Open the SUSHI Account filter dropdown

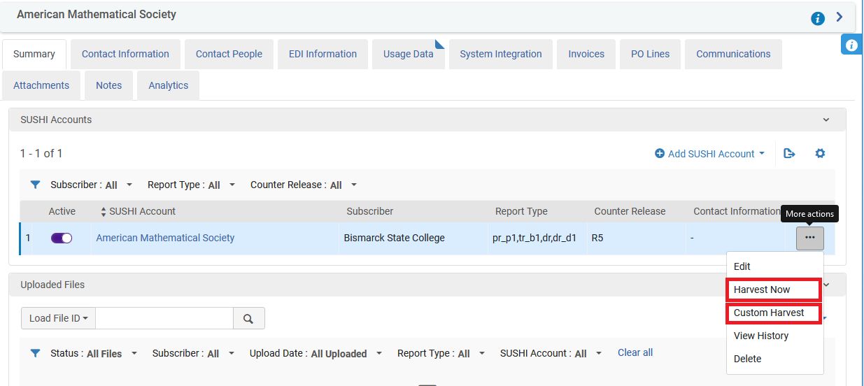[551, 353]
